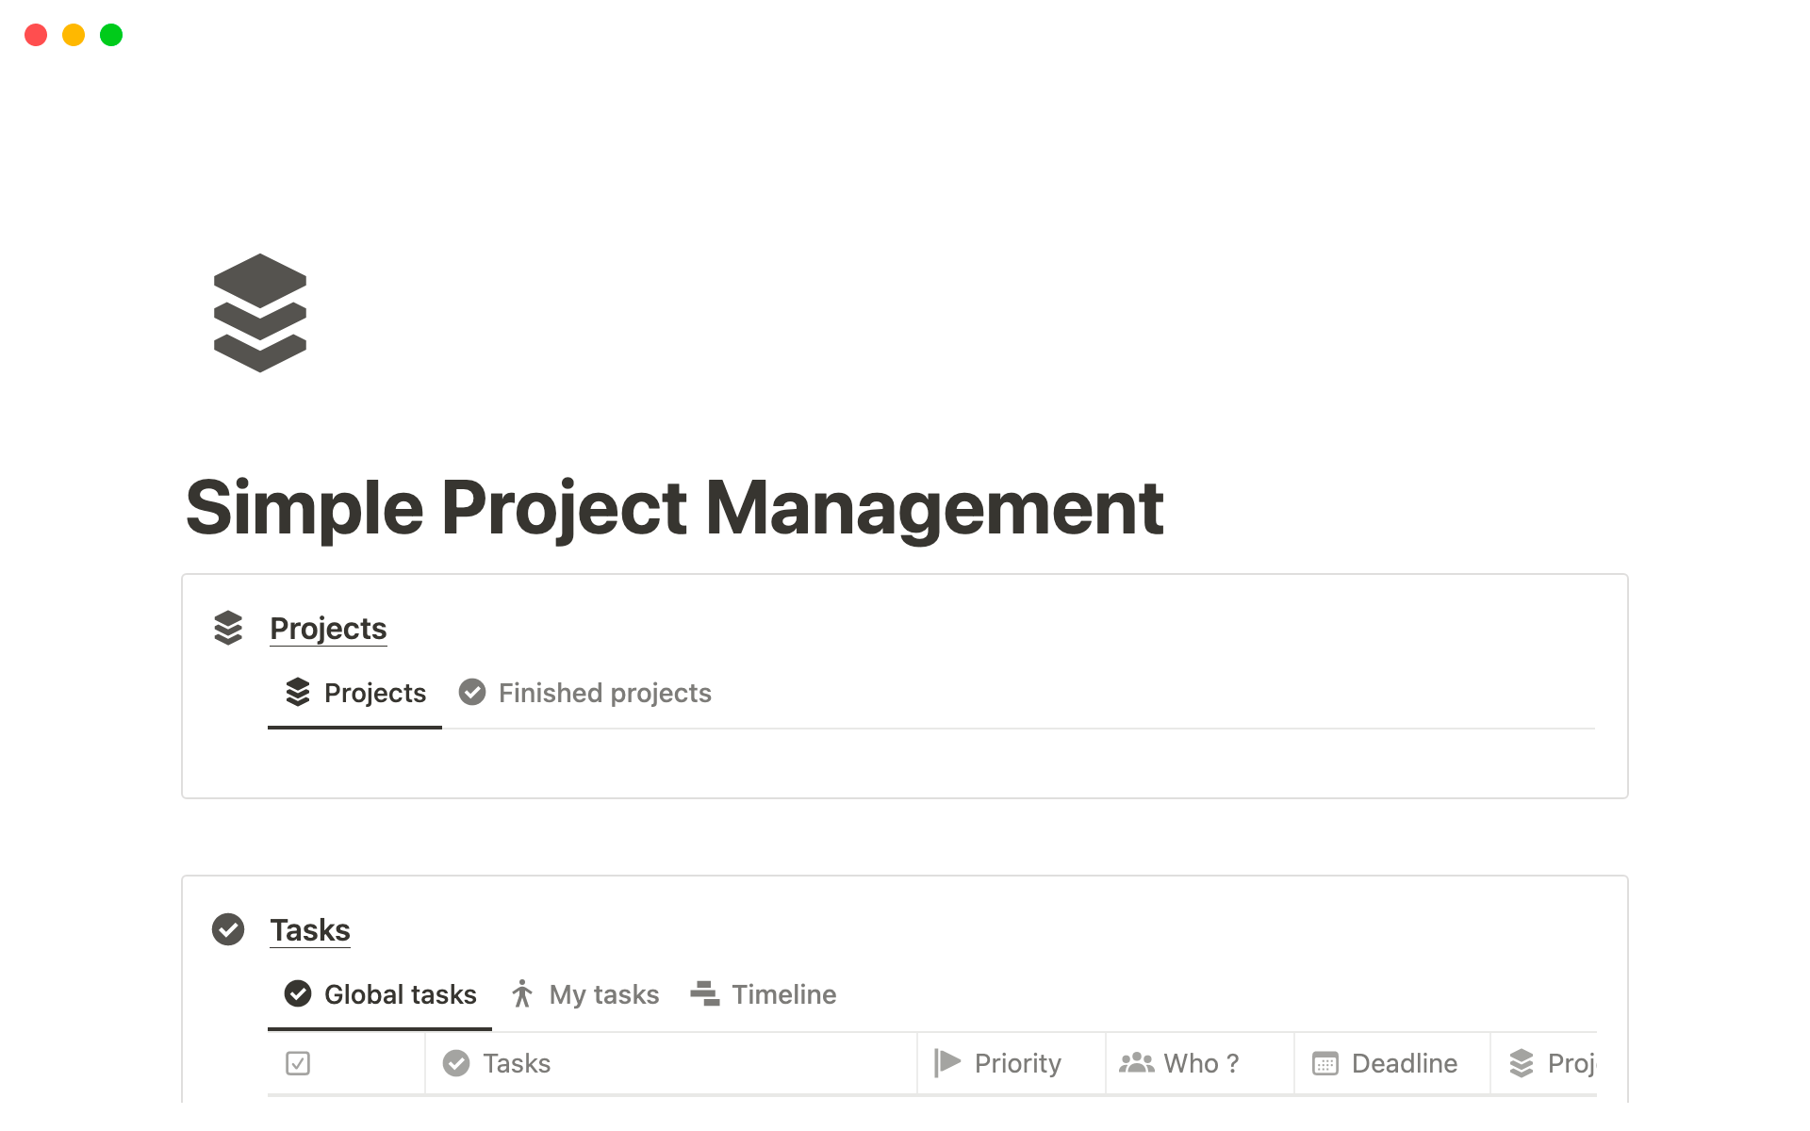The height and width of the screenshot is (1131, 1810).
Task: Click the Priority column header label
Action: (1017, 1063)
